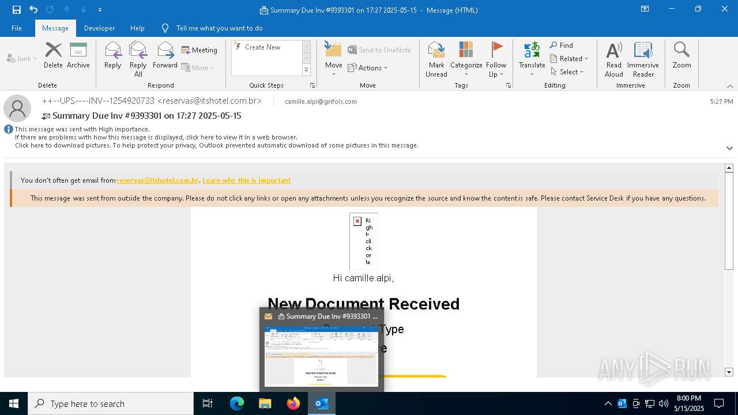Click the recipient camille.alpi@grifols.com
The width and height of the screenshot is (738, 415).
pyautogui.click(x=321, y=101)
